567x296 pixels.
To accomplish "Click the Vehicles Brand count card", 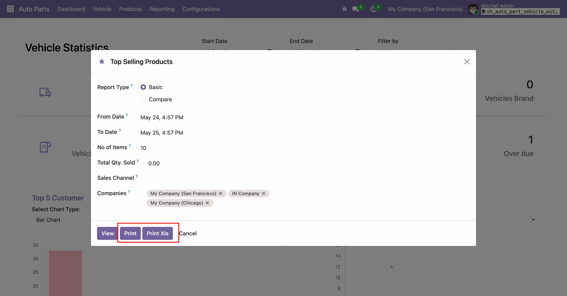I will point(509,91).
